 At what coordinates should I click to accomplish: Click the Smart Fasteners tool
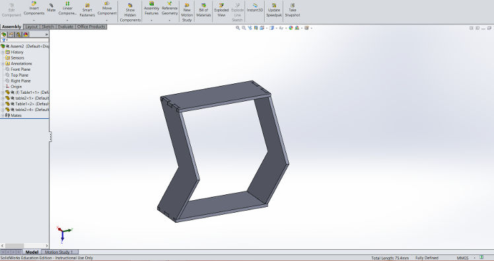click(87, 10)
